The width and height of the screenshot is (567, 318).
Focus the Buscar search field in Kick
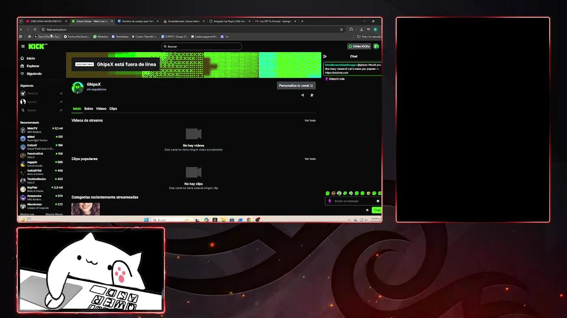[x=202, y=46]
